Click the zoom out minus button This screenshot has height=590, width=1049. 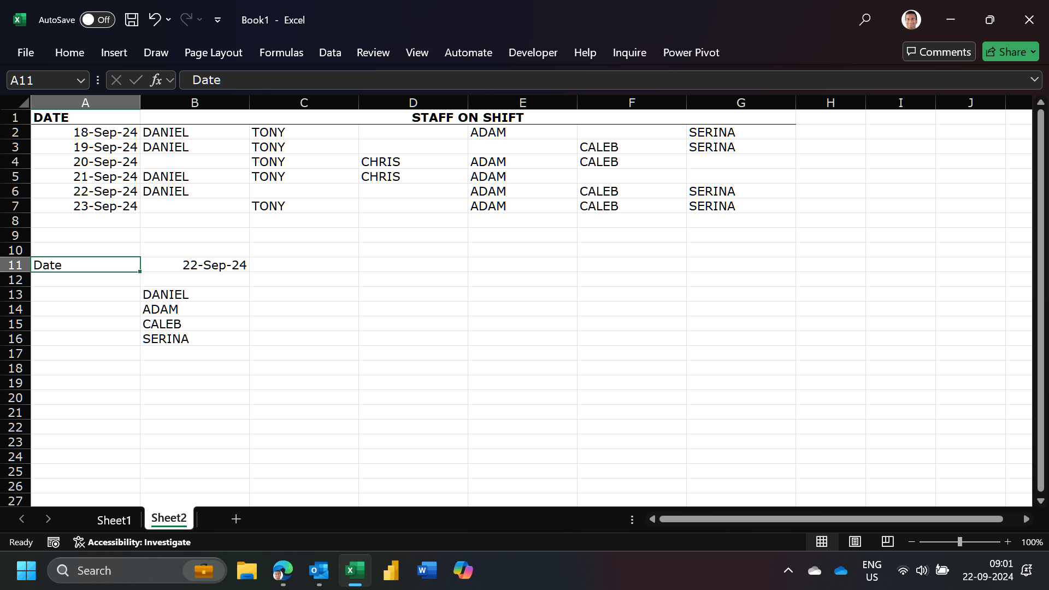[911, 541]
